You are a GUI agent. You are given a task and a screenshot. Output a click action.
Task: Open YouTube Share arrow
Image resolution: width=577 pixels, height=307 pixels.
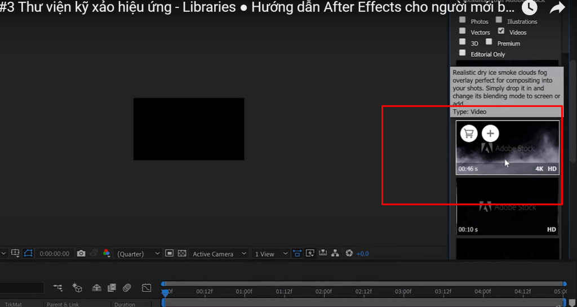(x=557, y=8)
